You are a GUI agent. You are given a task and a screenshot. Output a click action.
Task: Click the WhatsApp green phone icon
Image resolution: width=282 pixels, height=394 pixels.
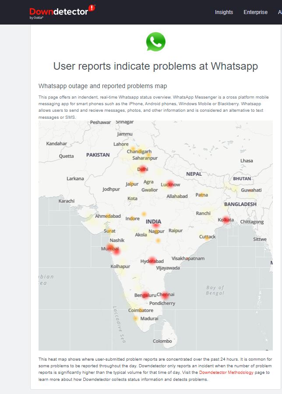[156, 42]
